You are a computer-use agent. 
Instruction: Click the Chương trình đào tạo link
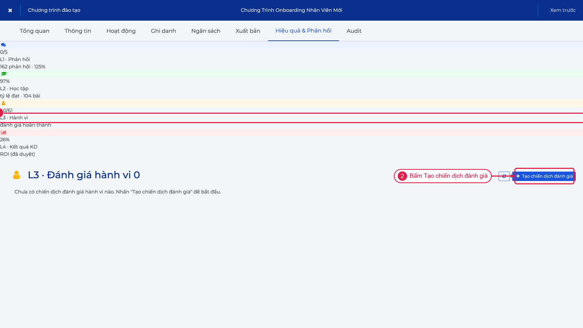[54, 10]
